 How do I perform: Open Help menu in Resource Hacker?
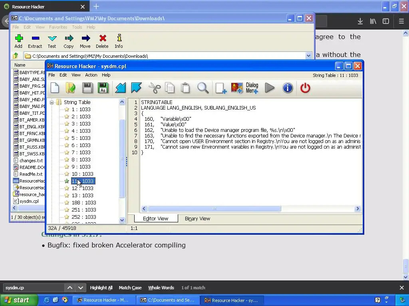click(x=106, y=75)
